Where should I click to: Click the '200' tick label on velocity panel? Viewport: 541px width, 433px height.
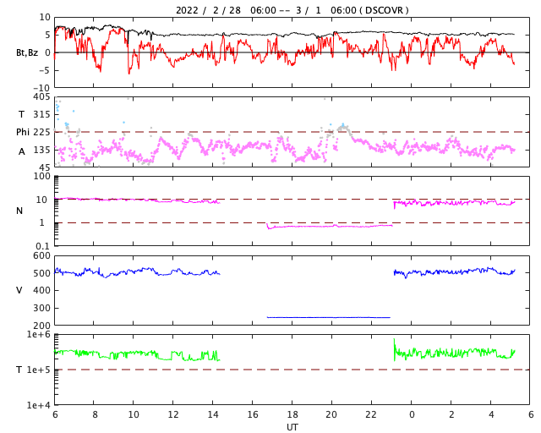[41, 326]
